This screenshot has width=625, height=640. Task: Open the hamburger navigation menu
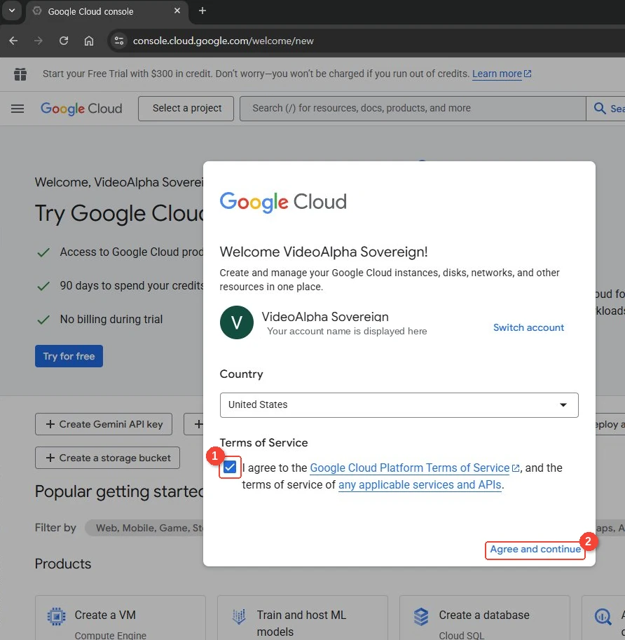(x=18, y=109)
